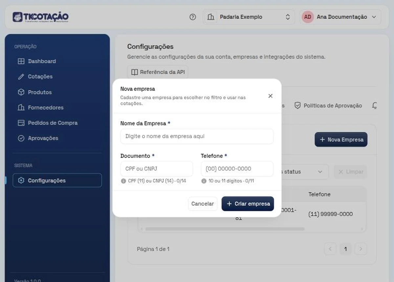The image size is (394, 282).
Task: Click the table horizontal scrollbar
Action: (x=225, y=229)
